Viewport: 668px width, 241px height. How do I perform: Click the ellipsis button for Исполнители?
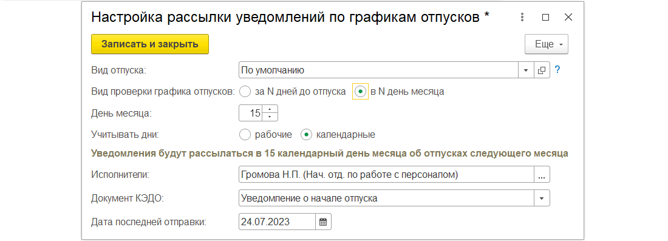click(x=542, y=175)
